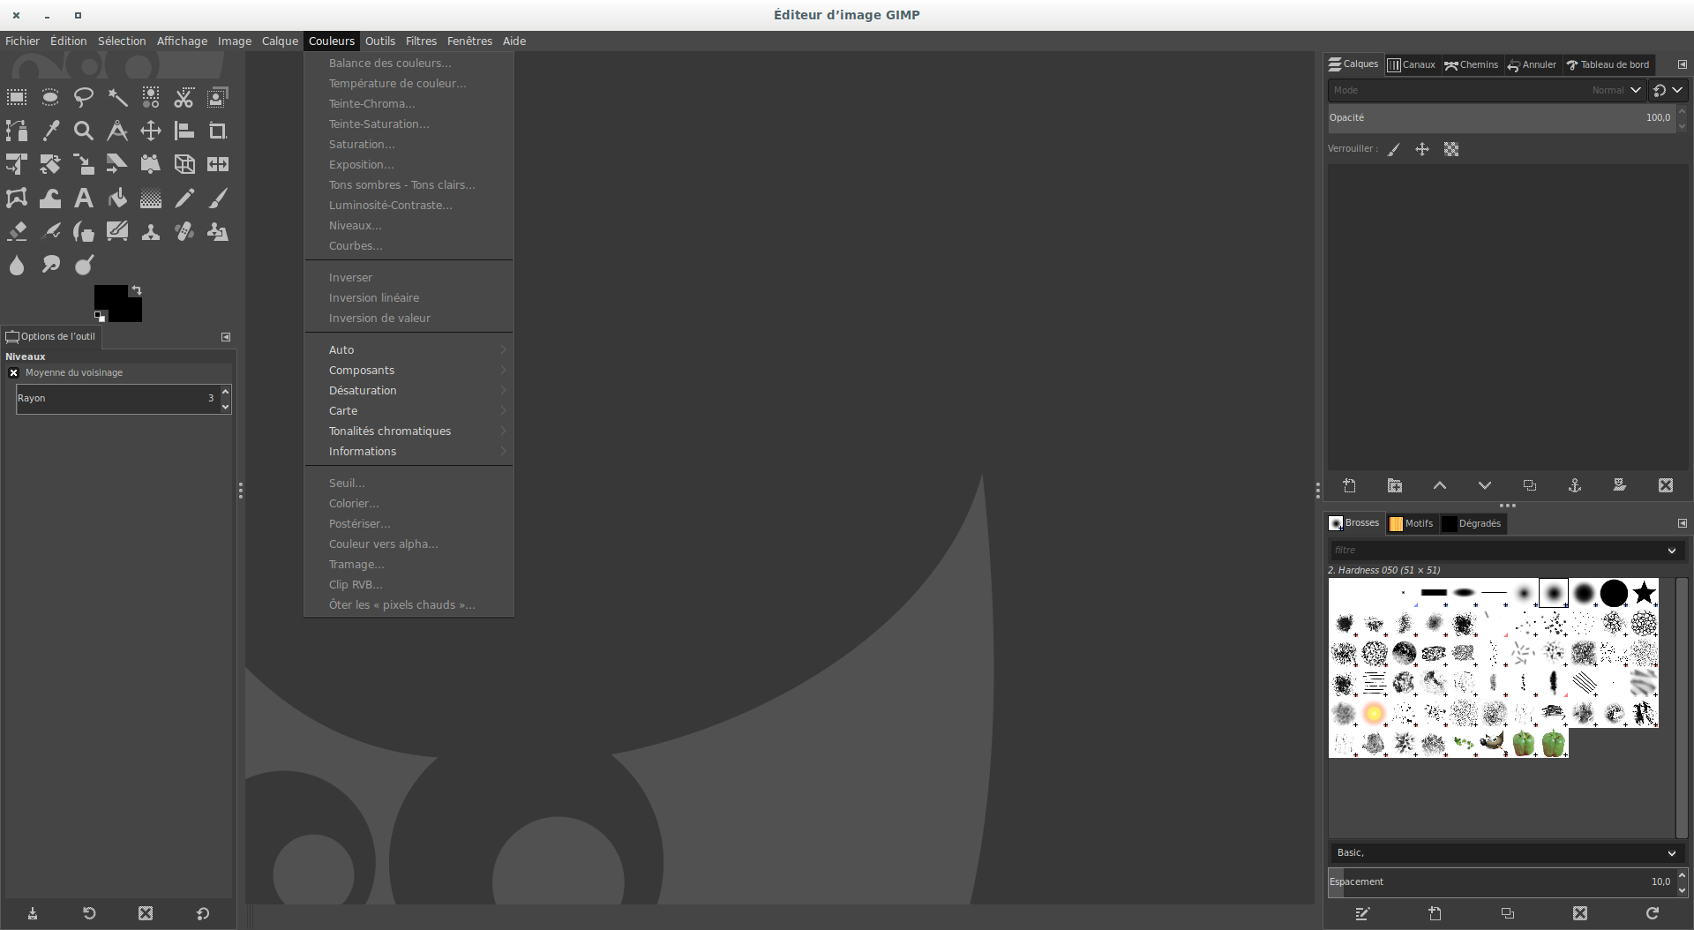Switch to the Chemins tab
The width and height of the screenshot is (1694, 930).
click(x=1471, y=64)
